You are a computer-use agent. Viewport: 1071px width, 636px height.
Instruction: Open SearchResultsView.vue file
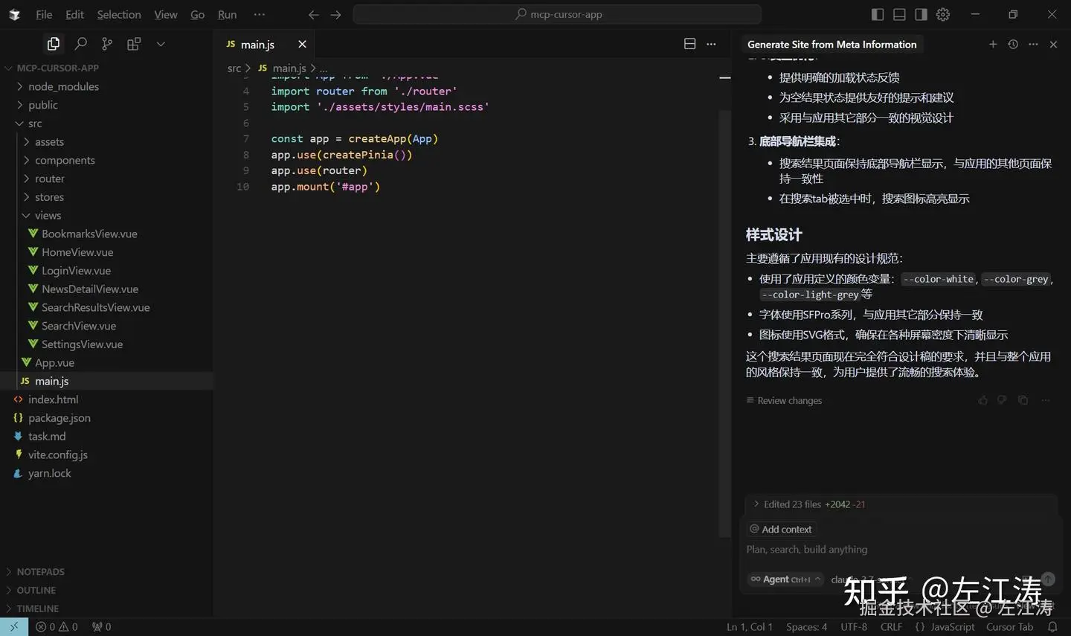tap(95, 307)
